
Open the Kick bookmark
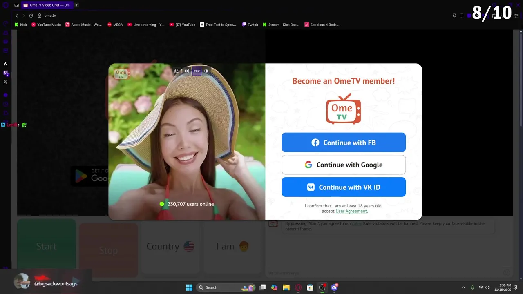click(20, 24)
